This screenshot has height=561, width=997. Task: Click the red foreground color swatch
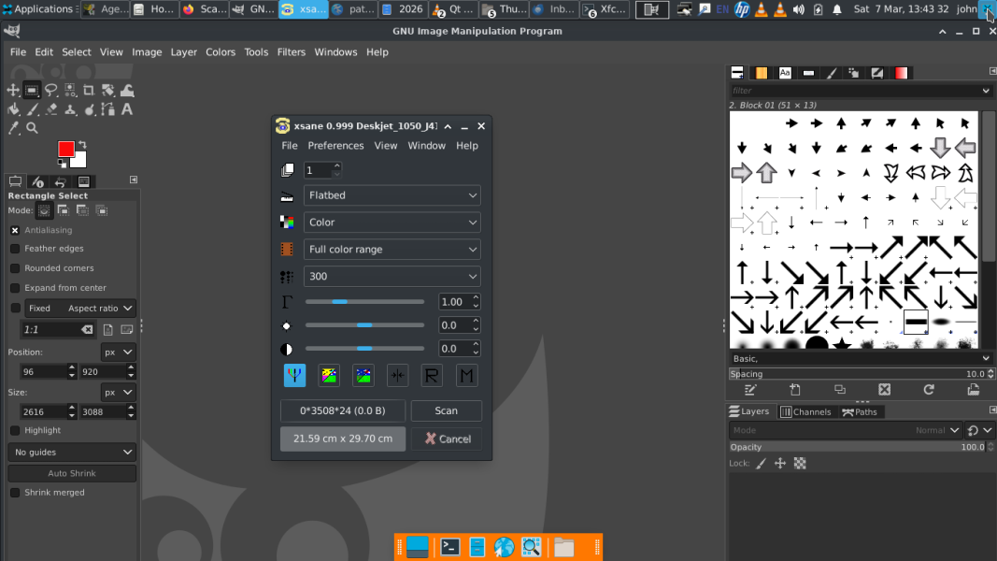66,150
